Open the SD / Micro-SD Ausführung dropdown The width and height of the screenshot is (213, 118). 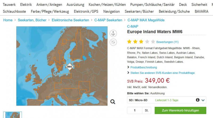[167, 100]
